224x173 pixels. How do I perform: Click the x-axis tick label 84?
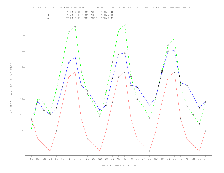tap(205, 159)
